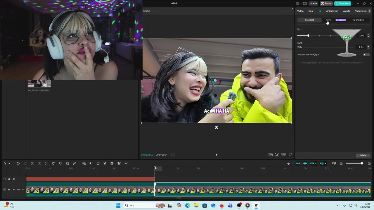The image size is (374, 210).
Task: Open main track more options ellipsis
Action: (23, 190)
